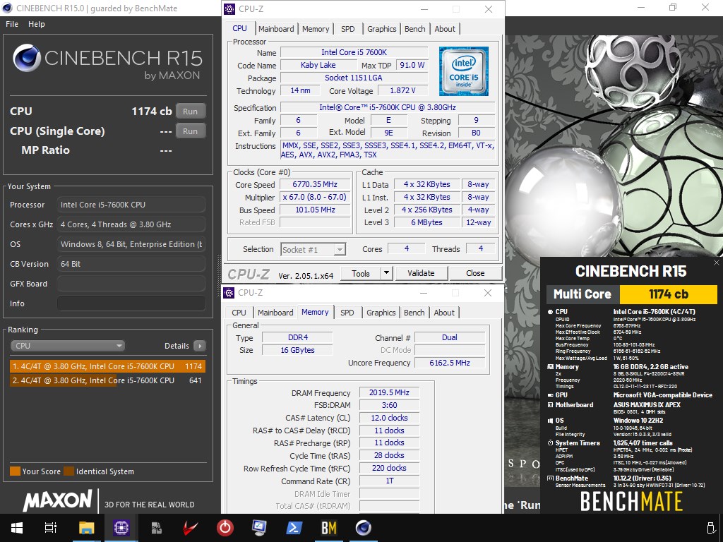Switch to Memory tab in upper CPU-Z
Viewport: 723px width, 542px height.
316,28
